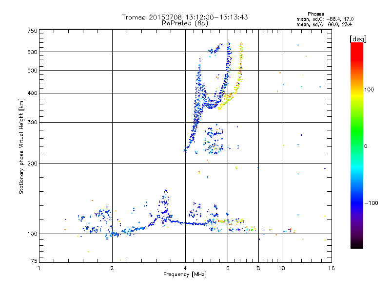Click the 'Stationary phase Virtual Height [km]' y-axis label
The image size is (390, 292).
click(x=21, y=146)
